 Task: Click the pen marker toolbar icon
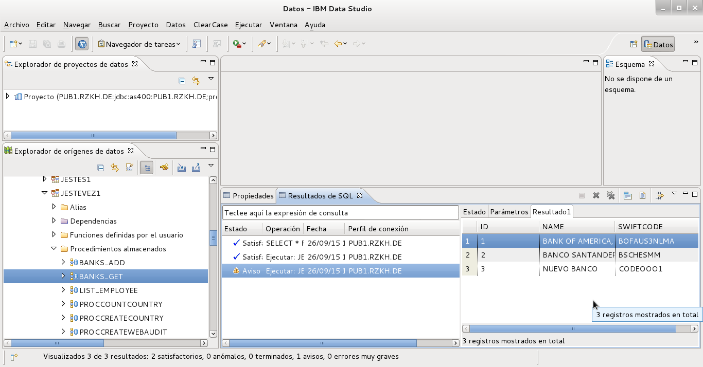click(261, 44)
